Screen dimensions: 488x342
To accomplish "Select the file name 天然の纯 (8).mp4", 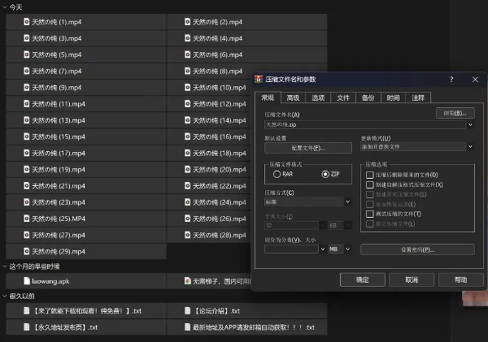I will coord(218,71).
